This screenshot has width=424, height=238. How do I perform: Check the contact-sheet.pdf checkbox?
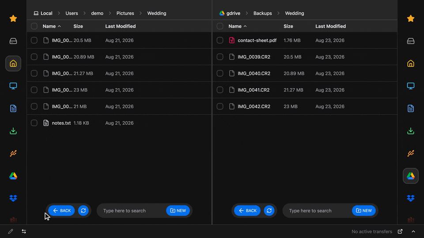point(220,40)
